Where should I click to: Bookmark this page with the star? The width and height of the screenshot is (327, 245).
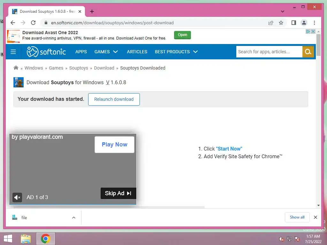[281, 23]
